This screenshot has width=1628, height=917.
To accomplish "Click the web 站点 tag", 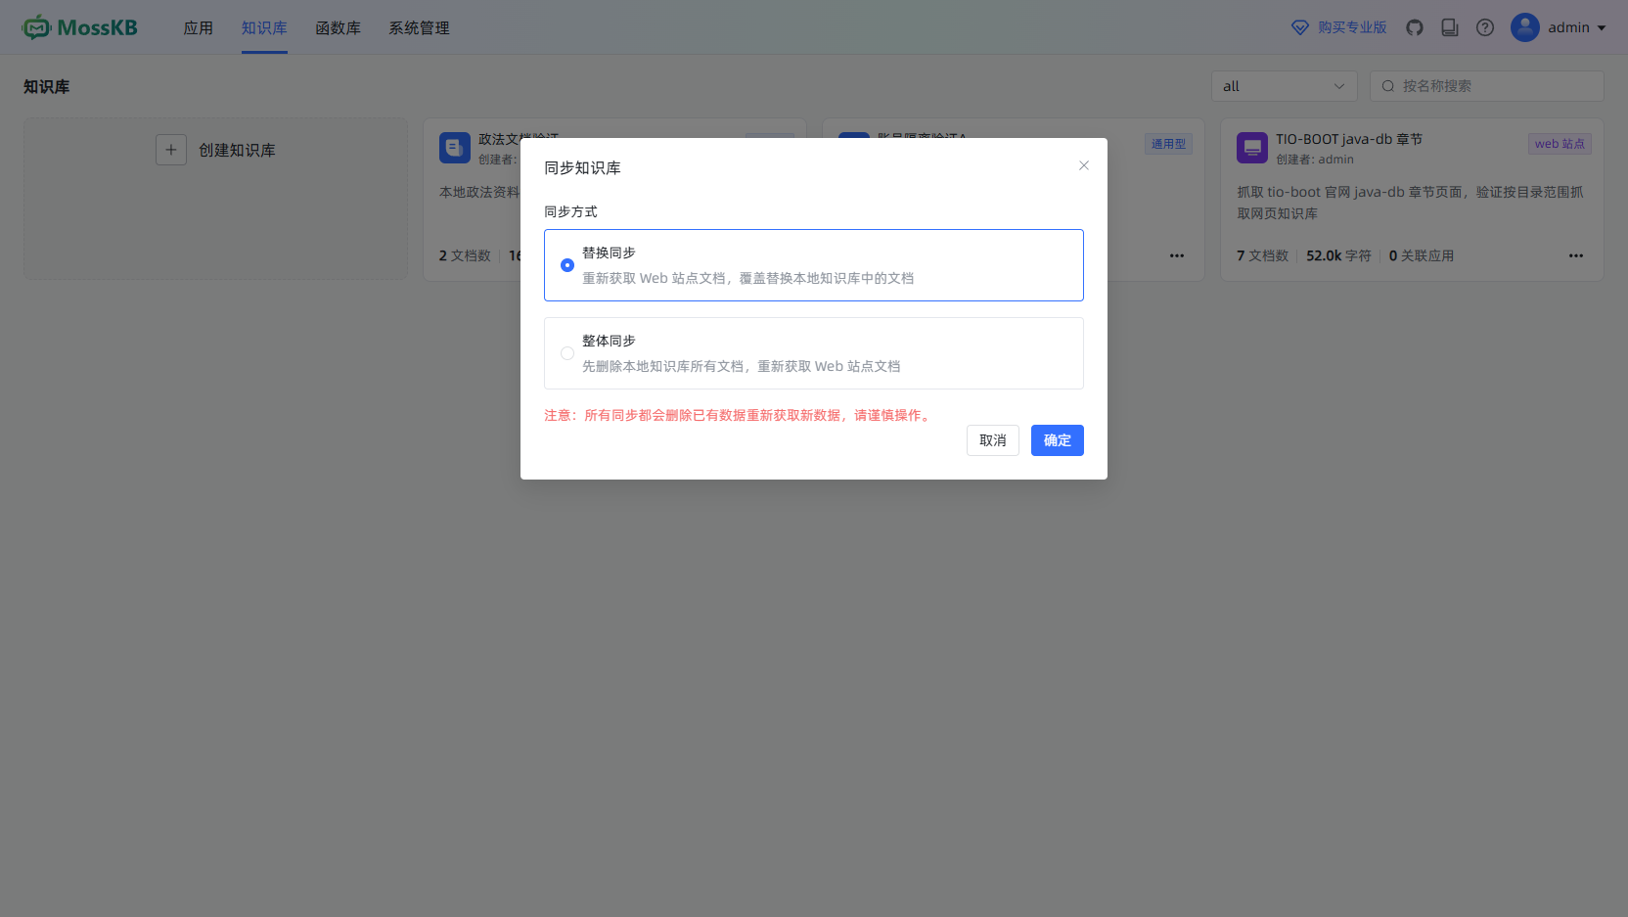I will tap(1560, 144).
